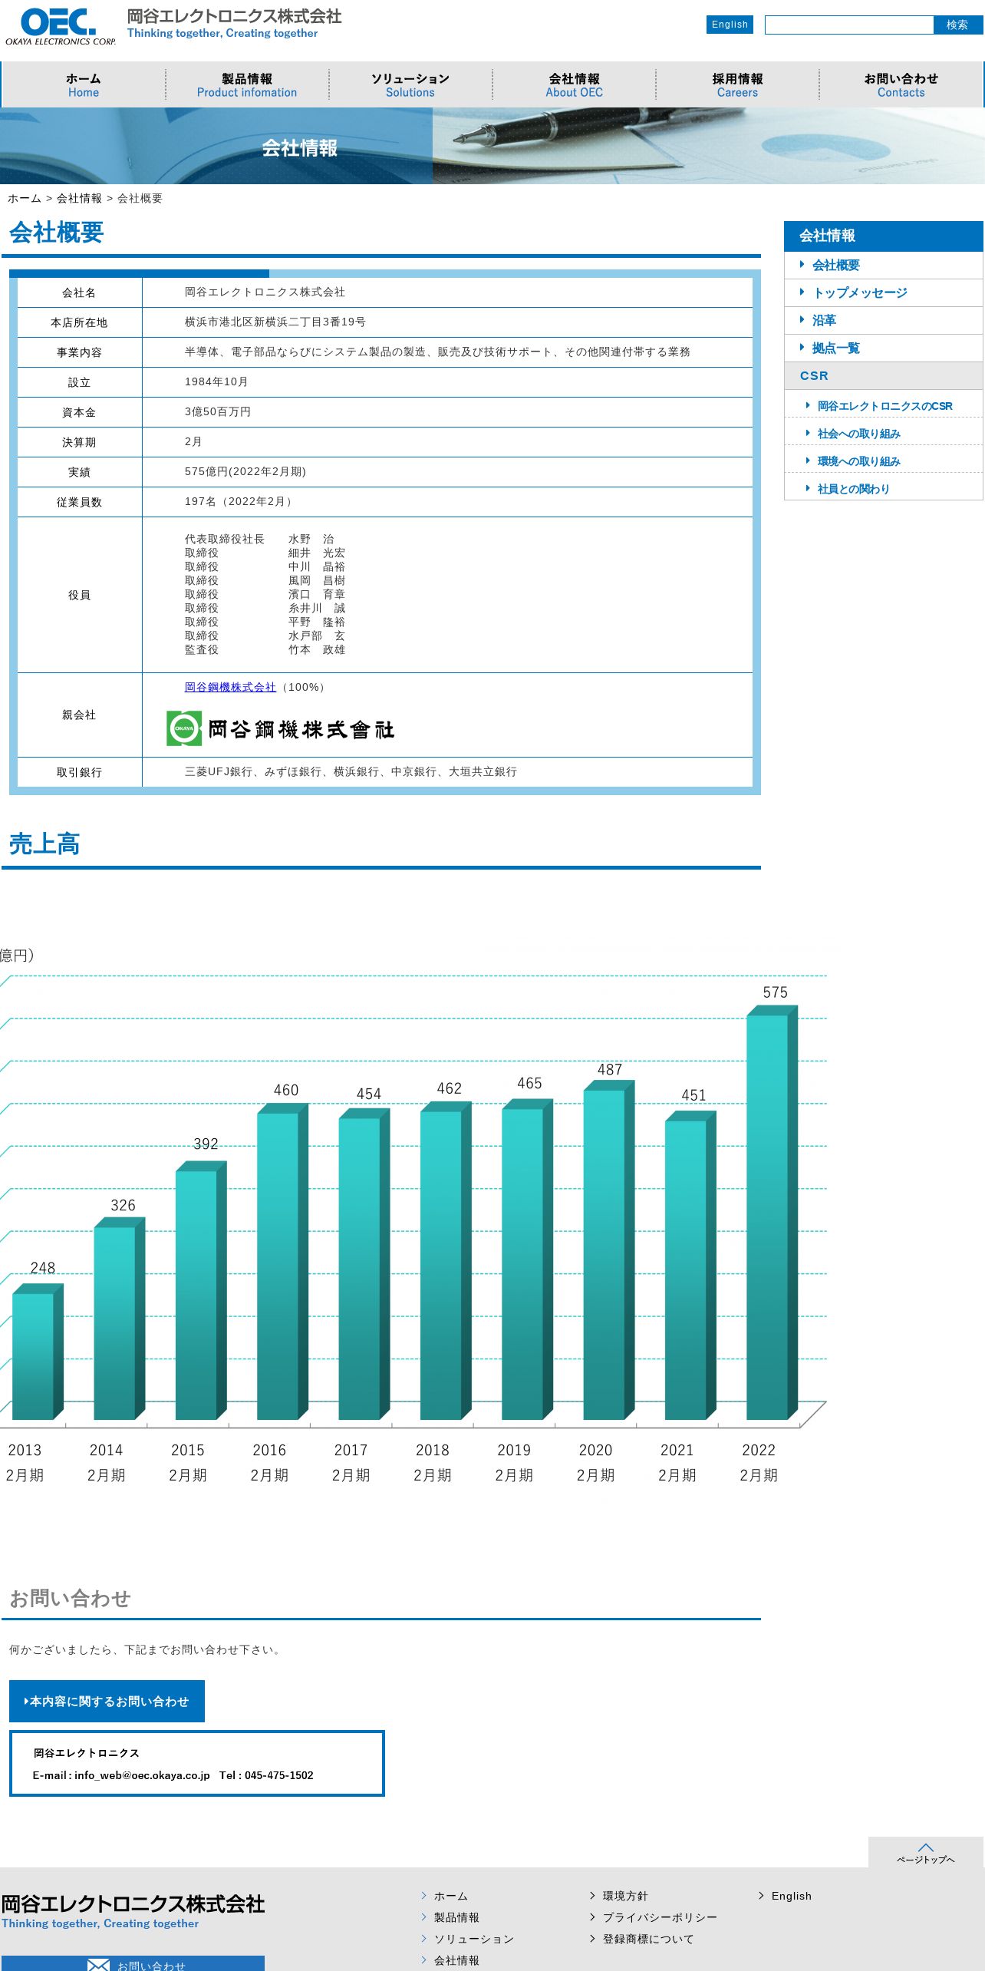The height and width of the screenshot is (1971, 985).
Task: Focus the site search input field
Action: [849, 25]
